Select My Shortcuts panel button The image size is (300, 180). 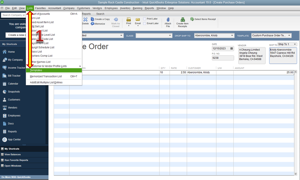(x=24, y=149)
